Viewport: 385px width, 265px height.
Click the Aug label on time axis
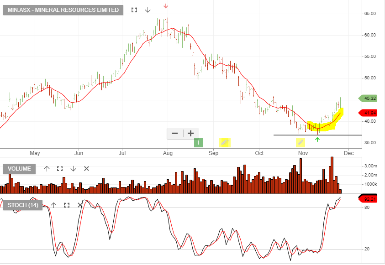[x=168, y=153]
